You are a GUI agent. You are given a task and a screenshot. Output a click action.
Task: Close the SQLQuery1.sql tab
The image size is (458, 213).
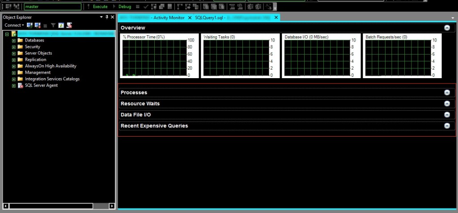[276, 17]
